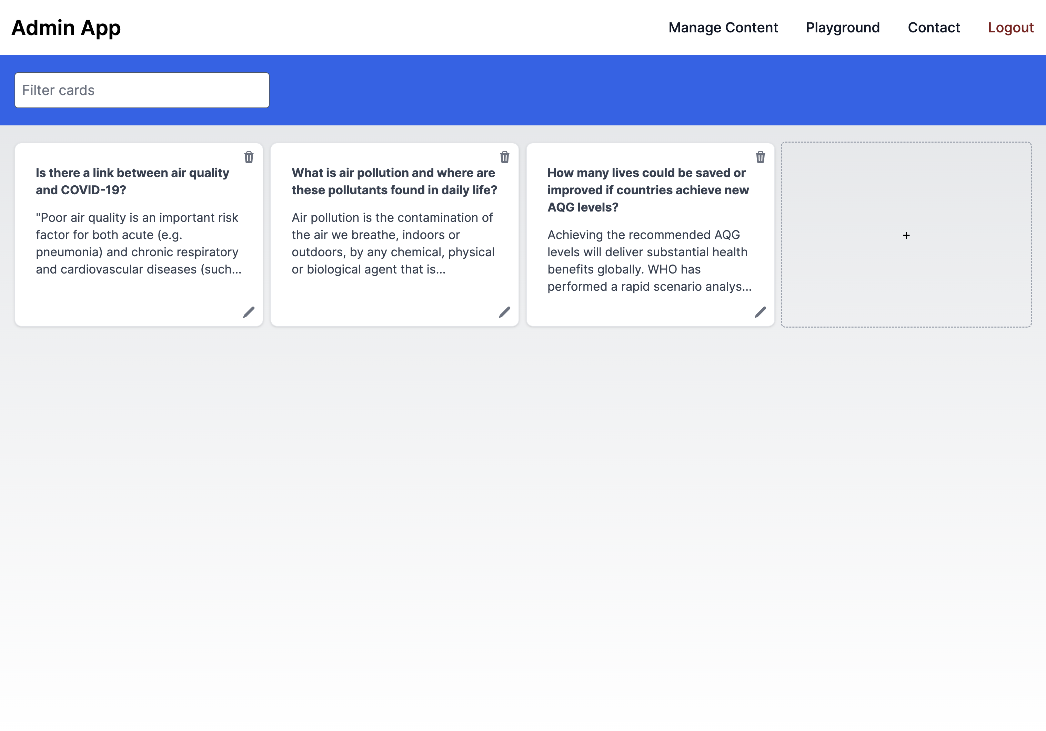Select the 'How many lives could be saved' heading
1046x731 pixels.
(x=647, y=190)
